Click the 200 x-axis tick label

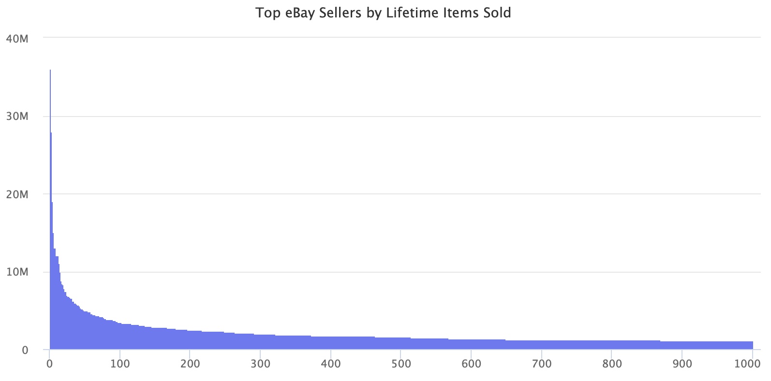pyautogui.click(x=190, y=364)
